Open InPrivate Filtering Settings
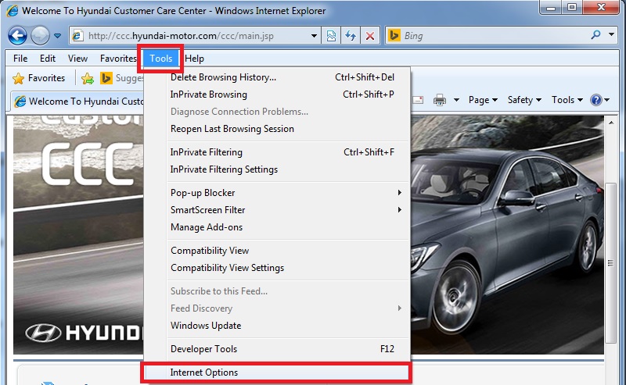 (x=277, y=169)
